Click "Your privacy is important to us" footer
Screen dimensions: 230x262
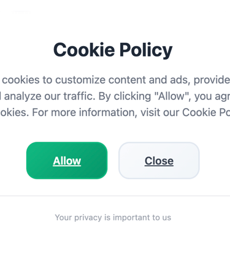pyautogui.click(x=113, y=217)
